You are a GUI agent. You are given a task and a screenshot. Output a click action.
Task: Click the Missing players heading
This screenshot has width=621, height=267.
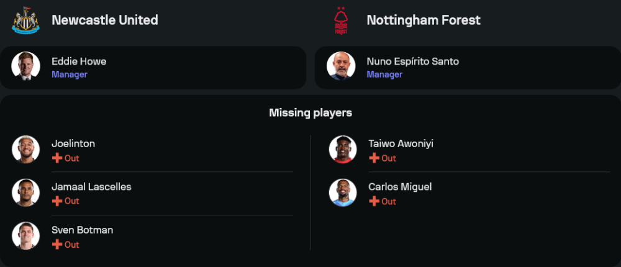[x=310, y=112]
